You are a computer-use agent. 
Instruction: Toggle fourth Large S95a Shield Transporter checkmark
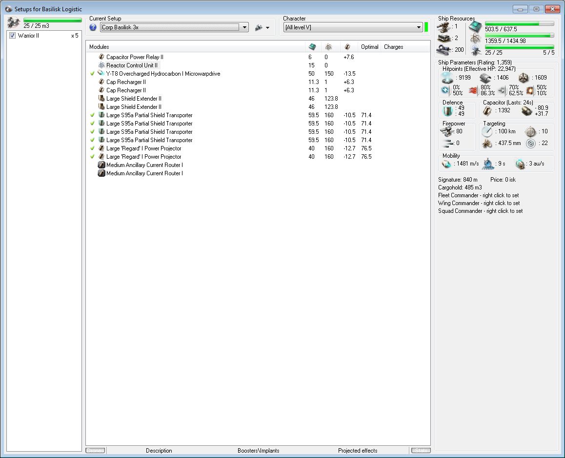tap(92, 140)
